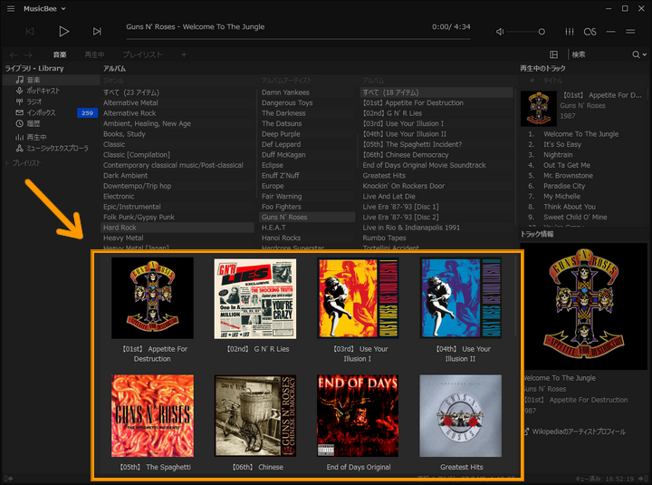The image size is (652, 485).
Task: Open G N' R Lies album cover
Action: point(254,297)
